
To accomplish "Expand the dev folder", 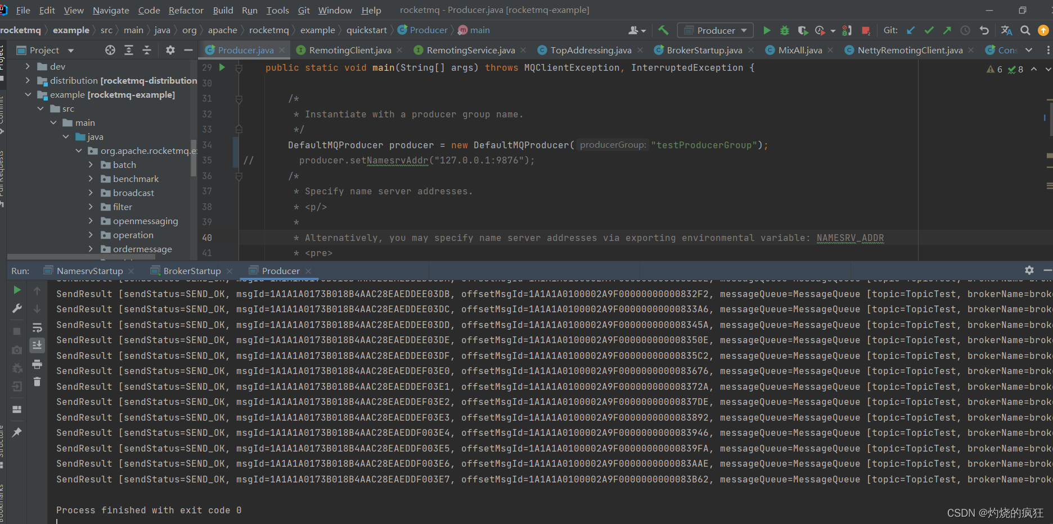I will 28,66.
